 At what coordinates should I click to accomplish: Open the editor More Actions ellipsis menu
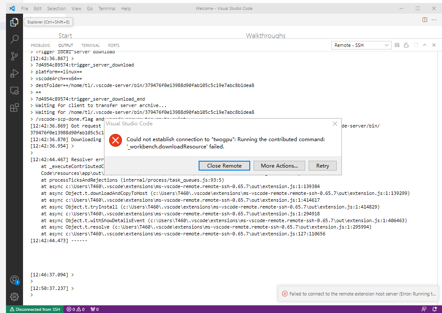pos(434,20)
